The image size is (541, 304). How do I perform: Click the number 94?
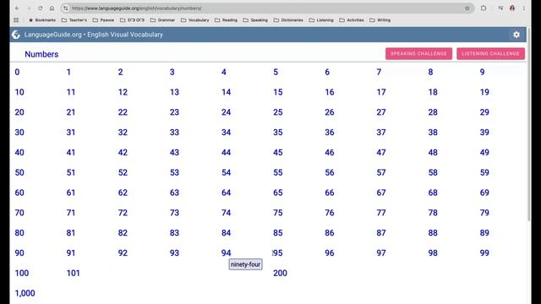coord(226,253)
